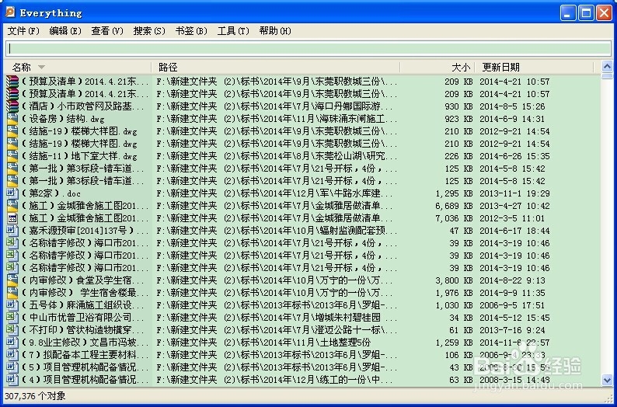Click the DWG icon beside (设备房)结构.dwg
Image resolution: width=617 pixels, height=407 pixels.
pyautogui.click(x=12, y=119)
